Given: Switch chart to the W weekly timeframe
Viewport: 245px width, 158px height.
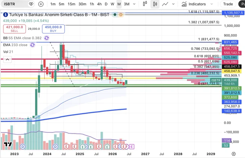Looking at the screenshot, I should point(112,4).
